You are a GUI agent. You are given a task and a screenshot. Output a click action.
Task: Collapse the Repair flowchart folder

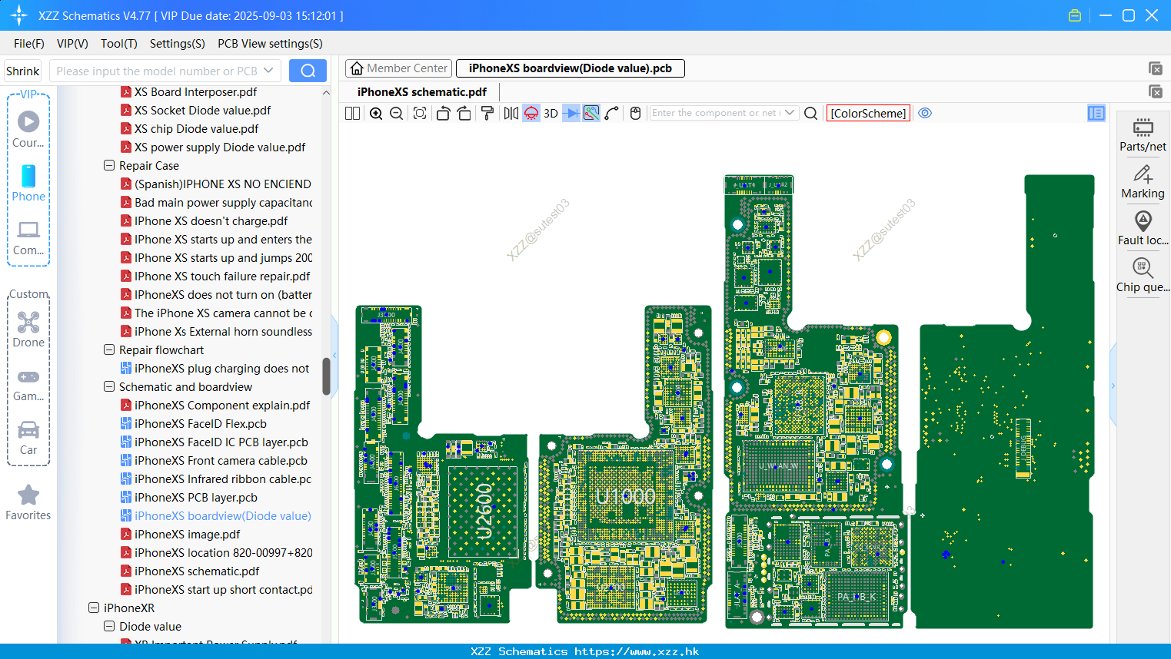coord(109,349)
